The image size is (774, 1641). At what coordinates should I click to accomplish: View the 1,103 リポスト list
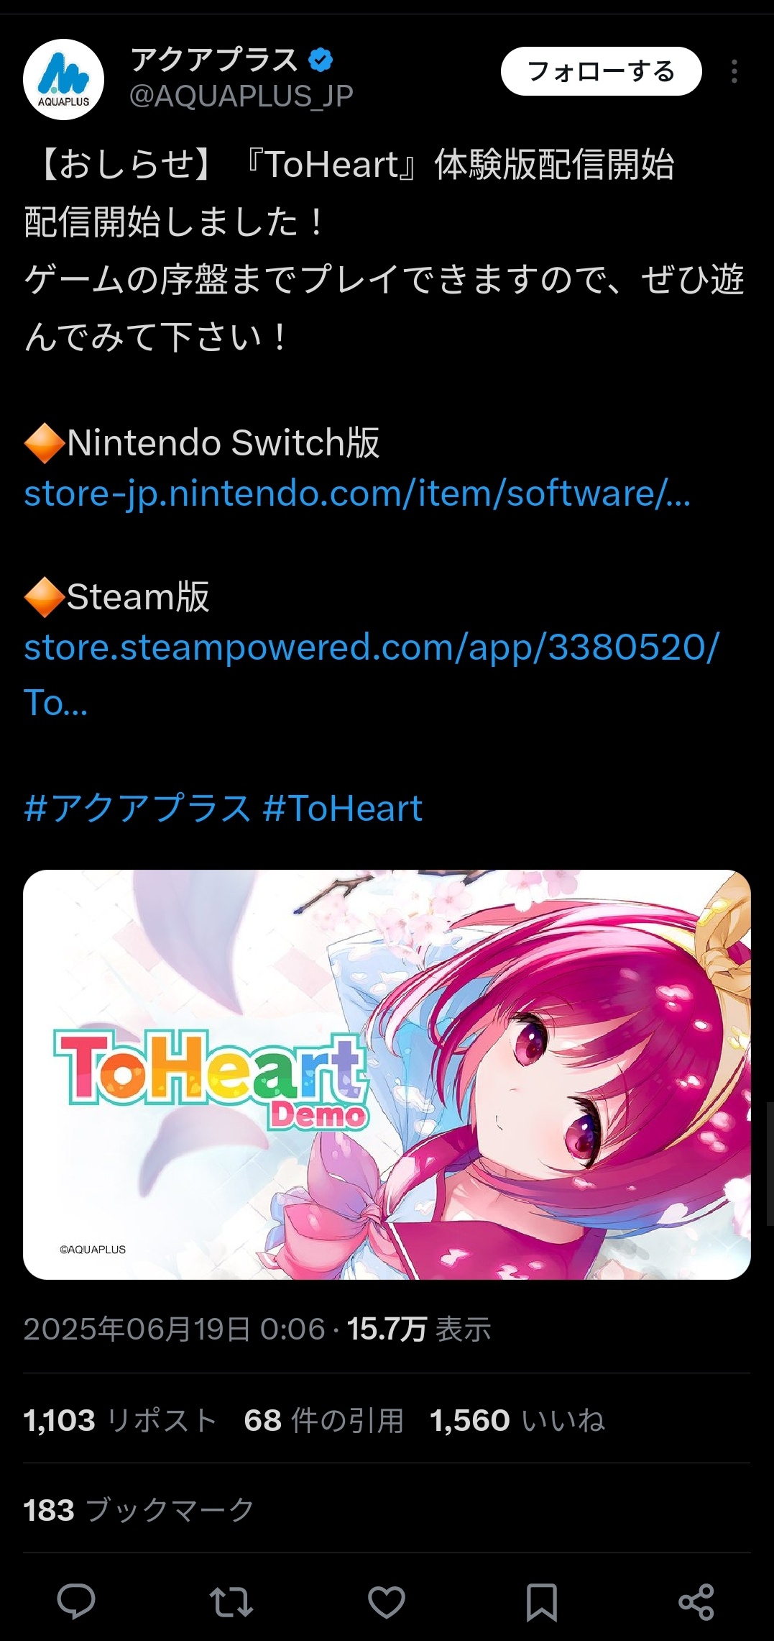tap(120, 1420)
